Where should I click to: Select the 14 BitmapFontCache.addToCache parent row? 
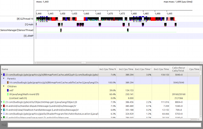100,82
